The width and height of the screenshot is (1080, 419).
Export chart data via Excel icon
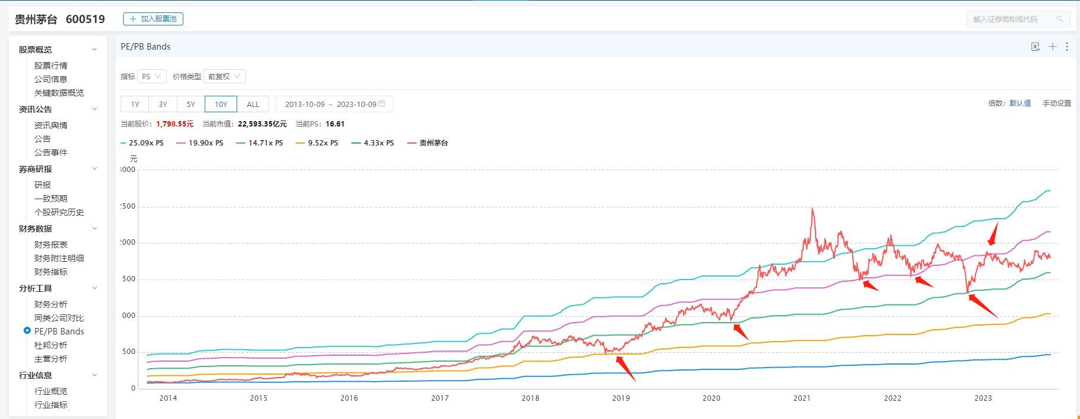click(x=1035, y=47)
